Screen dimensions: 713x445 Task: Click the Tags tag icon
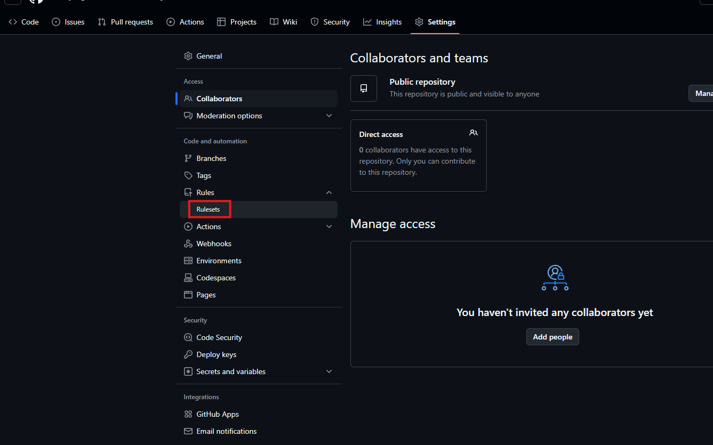pos(188,175)
